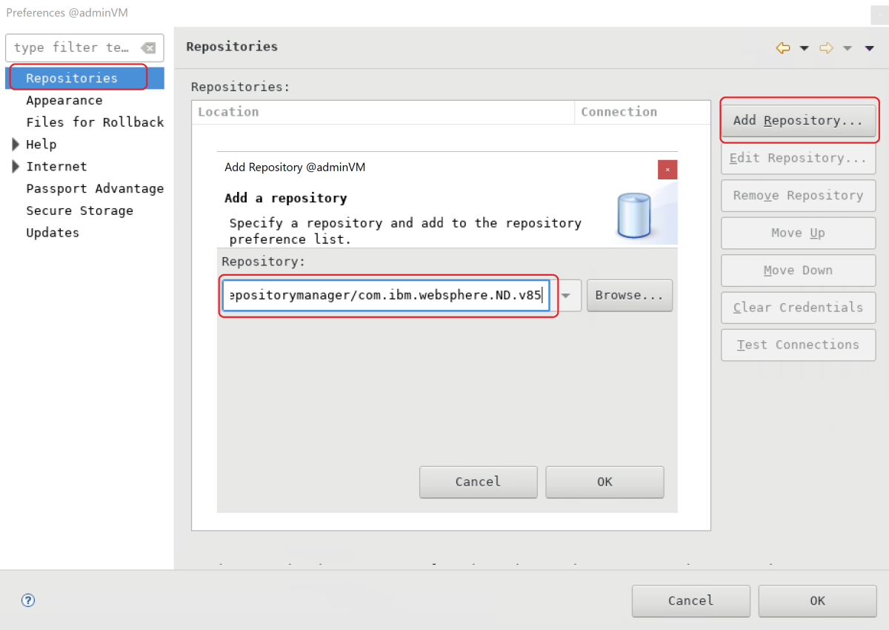The height and width of the screenshot is (630, 889).
Task: Click the Browse button in the dialog
Action: (629, 295)
